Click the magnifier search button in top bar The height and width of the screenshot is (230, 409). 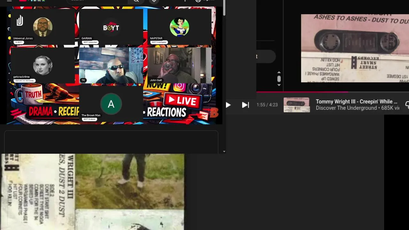[136, 1]
